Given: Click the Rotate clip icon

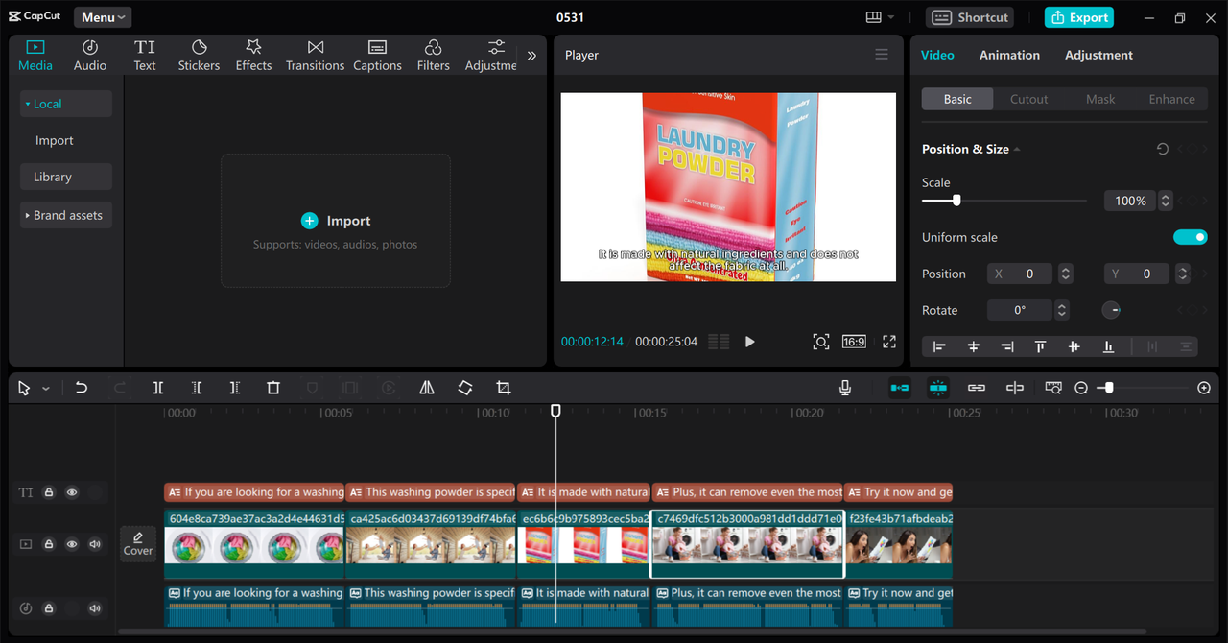Looking at the screenshot, I should click(465, 388).
